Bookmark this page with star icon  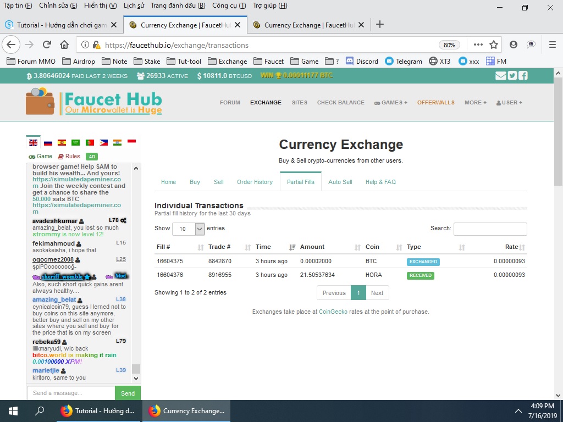(x=494, y=45)
